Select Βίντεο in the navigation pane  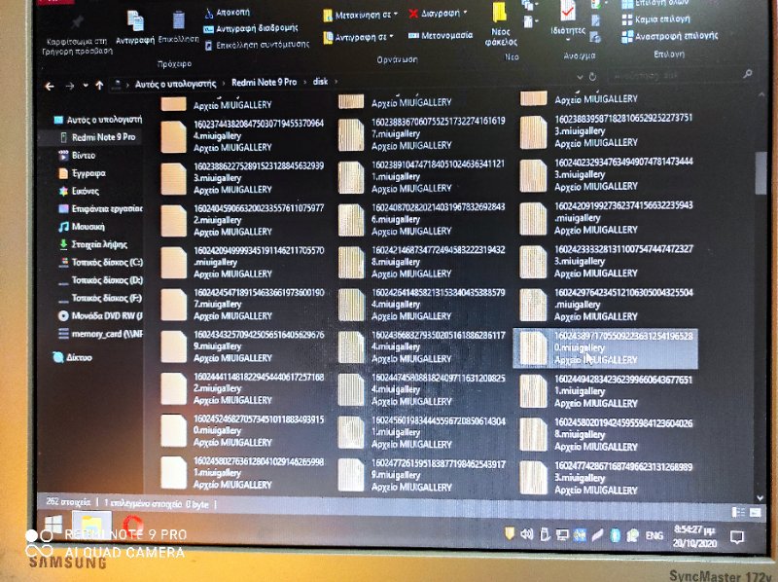pos(83,155)
